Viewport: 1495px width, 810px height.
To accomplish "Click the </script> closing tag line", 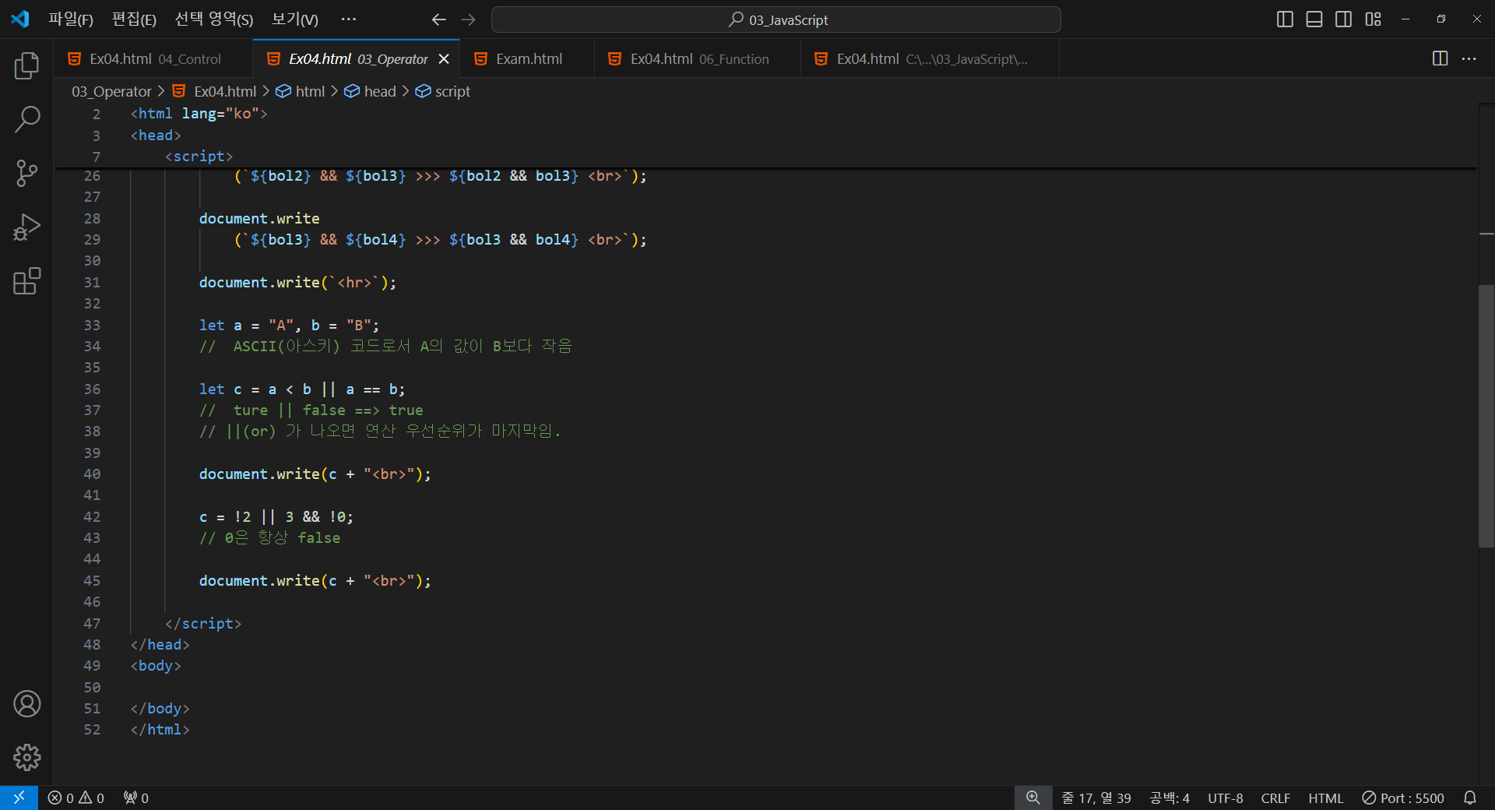I will pyautogui.click(x=203, y=623).
